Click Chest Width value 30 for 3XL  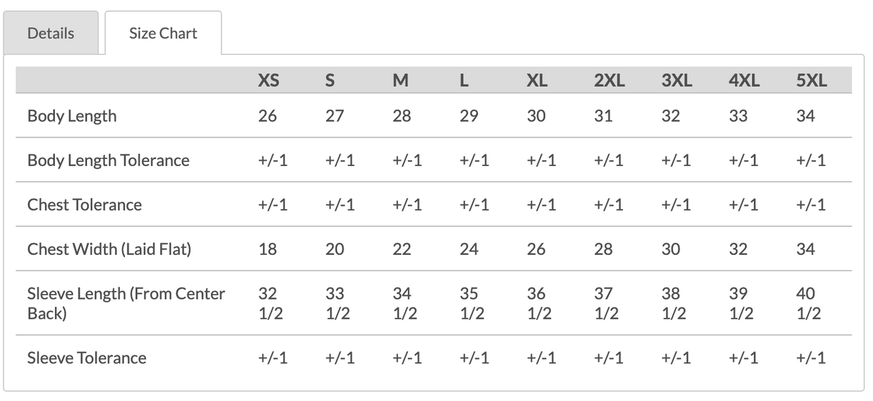(x=671, y=249)
